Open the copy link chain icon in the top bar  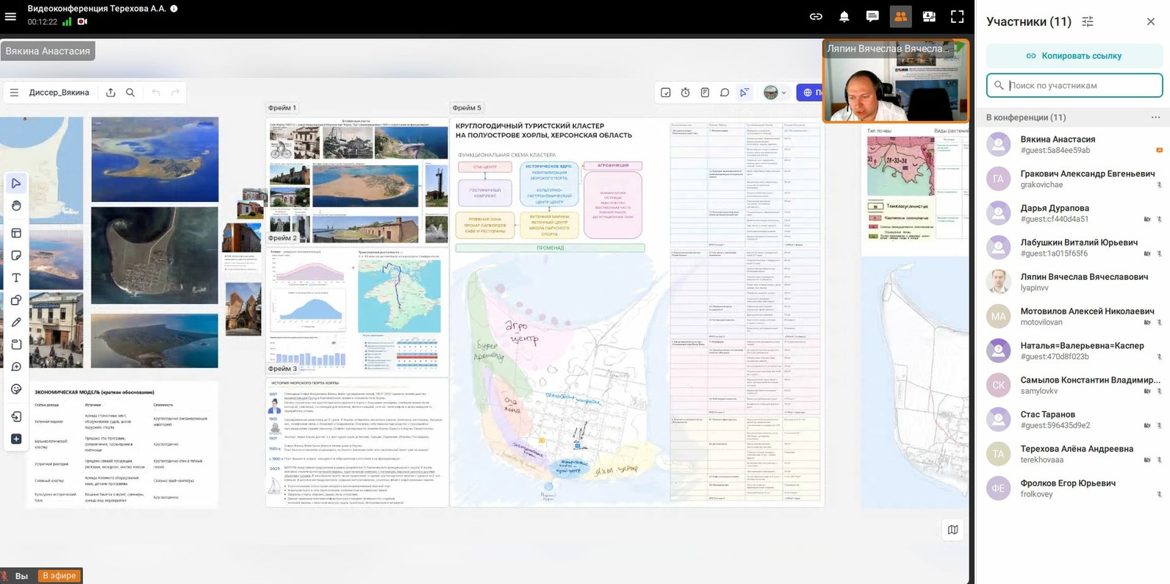tap(816, 16)
